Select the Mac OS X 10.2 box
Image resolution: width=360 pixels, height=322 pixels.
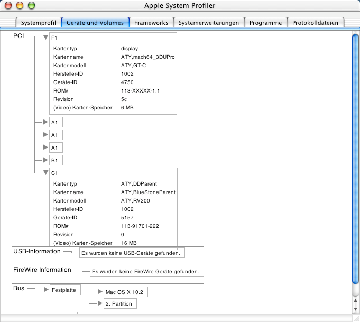tap(126, 292)
